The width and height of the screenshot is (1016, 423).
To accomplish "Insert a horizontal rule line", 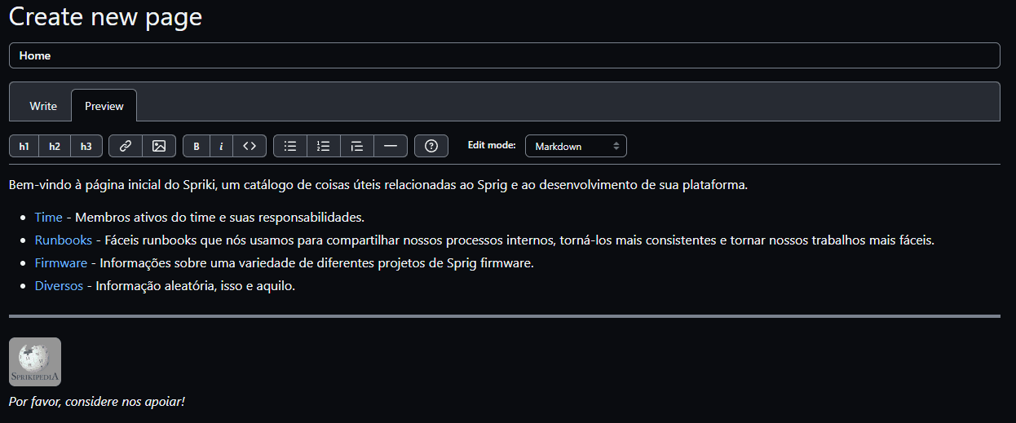I will point(391,146).
